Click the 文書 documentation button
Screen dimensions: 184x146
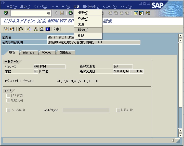[x=56, y=29]
